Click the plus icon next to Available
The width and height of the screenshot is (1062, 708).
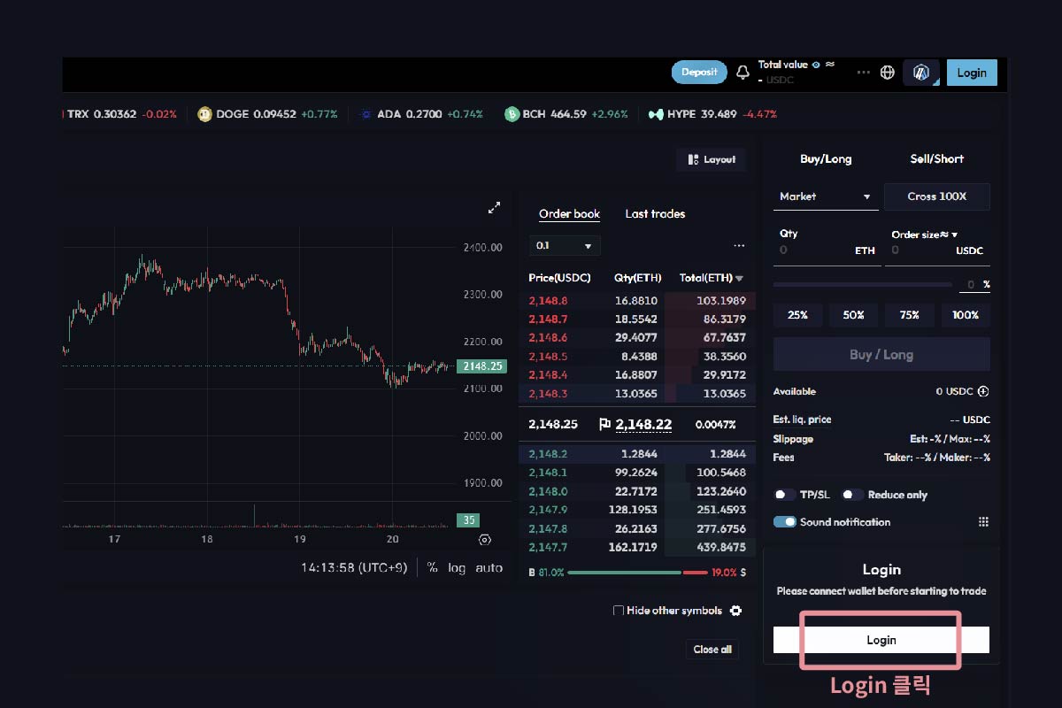click(x=983, y=391)
